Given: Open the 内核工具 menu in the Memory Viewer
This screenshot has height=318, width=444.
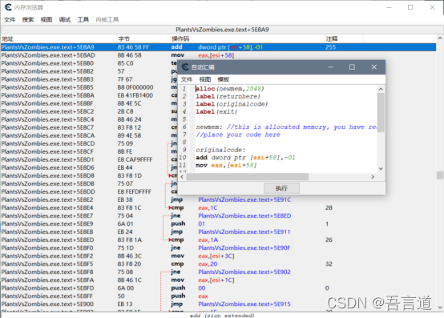Looking at the screenshot, I should tap(107, 19).
